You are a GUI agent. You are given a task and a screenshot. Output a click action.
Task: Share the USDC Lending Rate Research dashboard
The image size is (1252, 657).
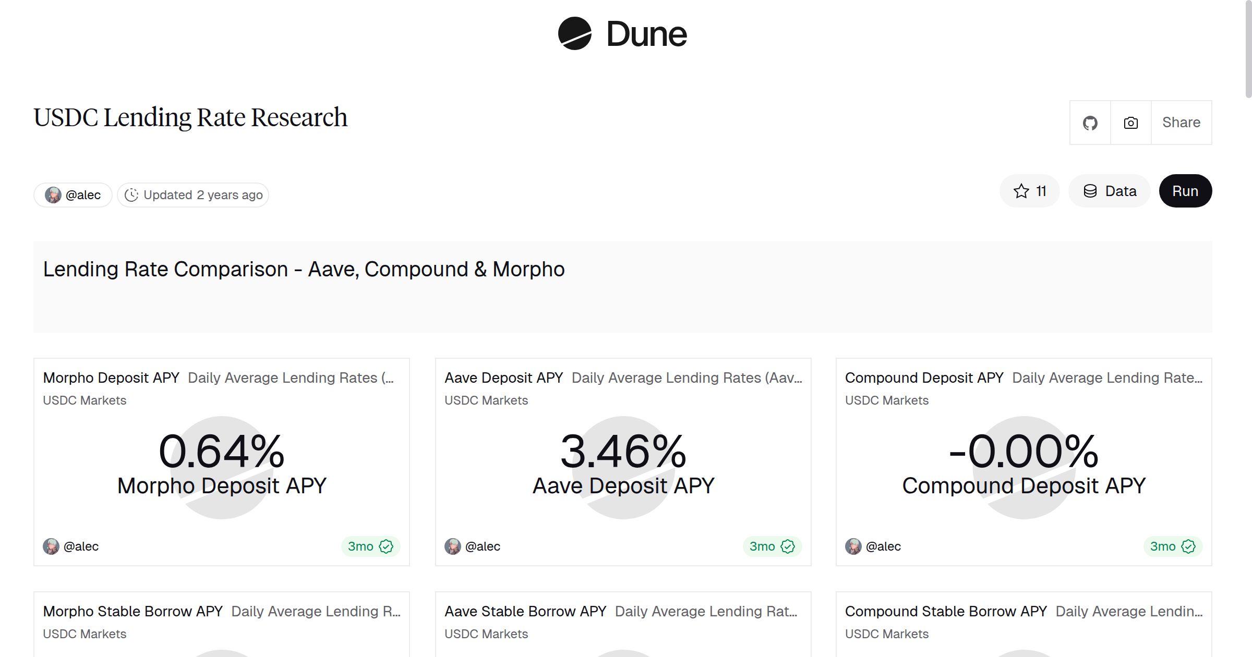[x=1181, y=122]
